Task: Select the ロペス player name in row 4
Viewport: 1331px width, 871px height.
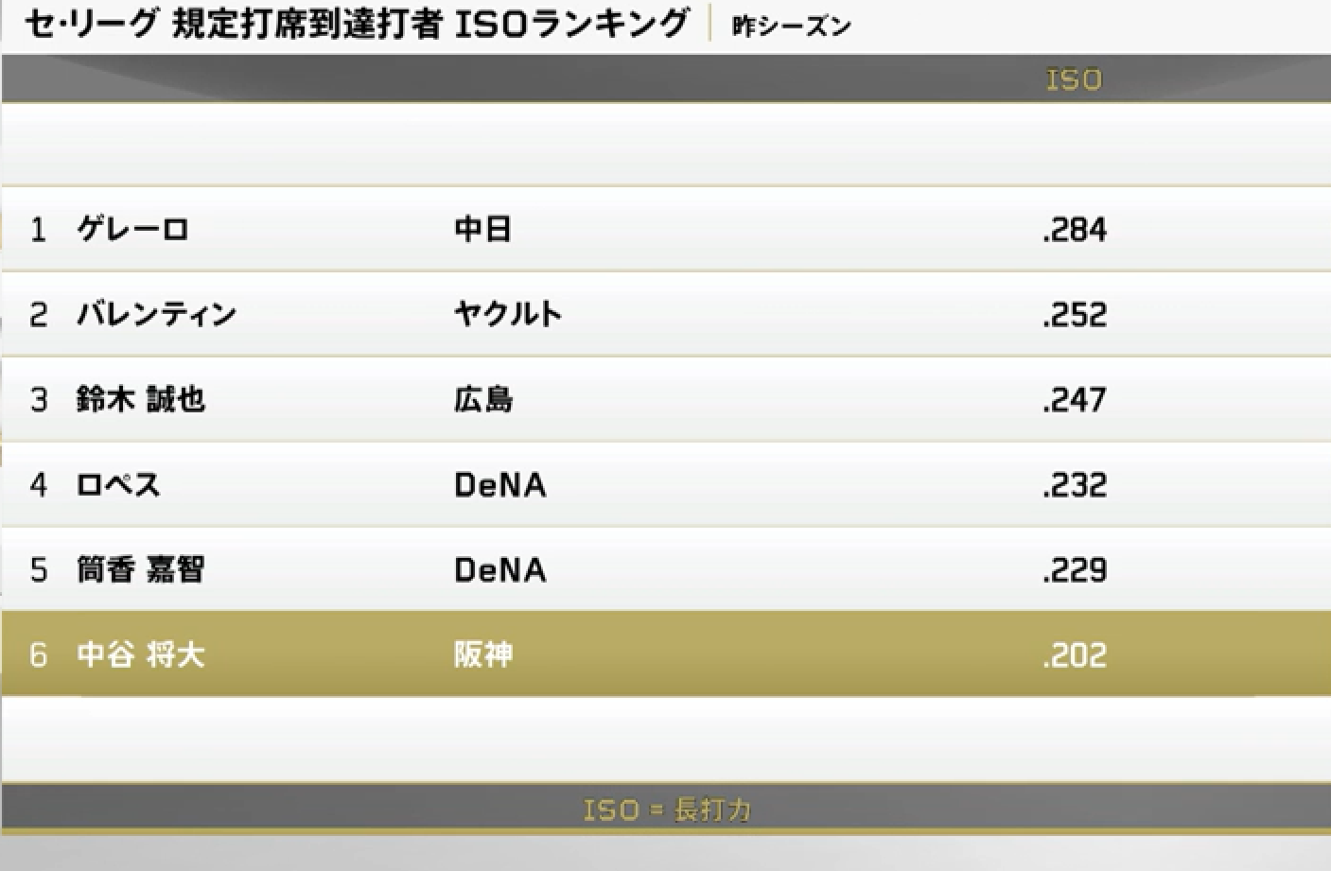Action: 118,484
